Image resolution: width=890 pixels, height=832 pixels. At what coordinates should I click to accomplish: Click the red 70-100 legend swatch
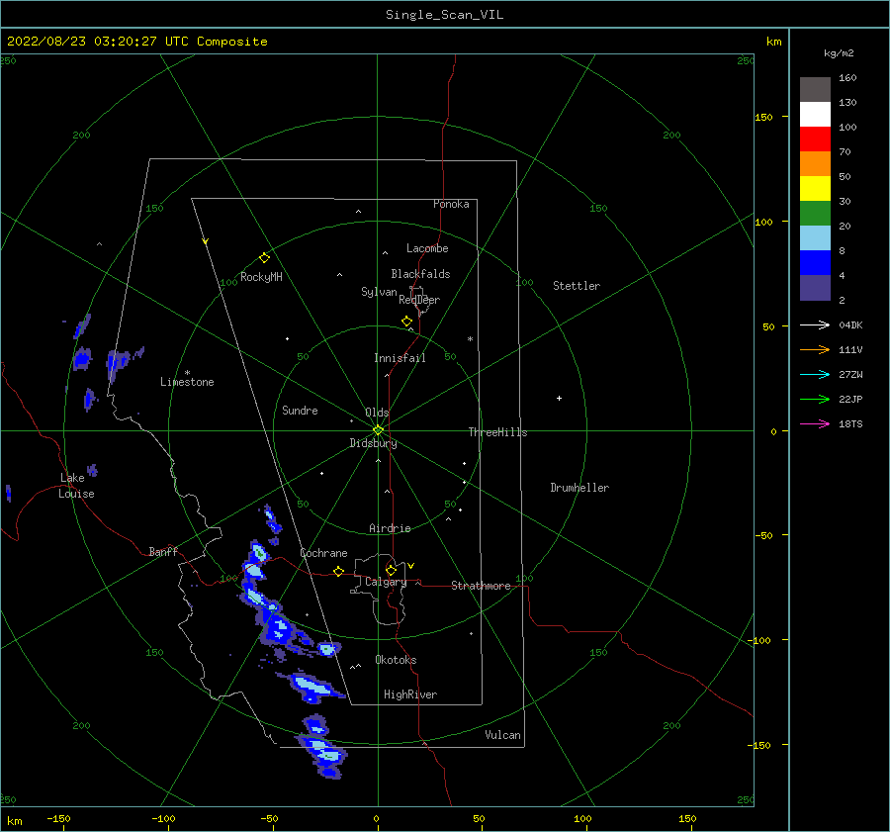[815, 139]
